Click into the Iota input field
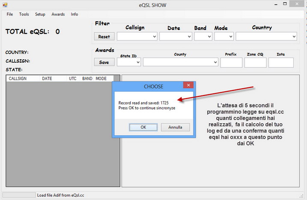This screenshot has width=307, height=200. click(x=281, y=63)
